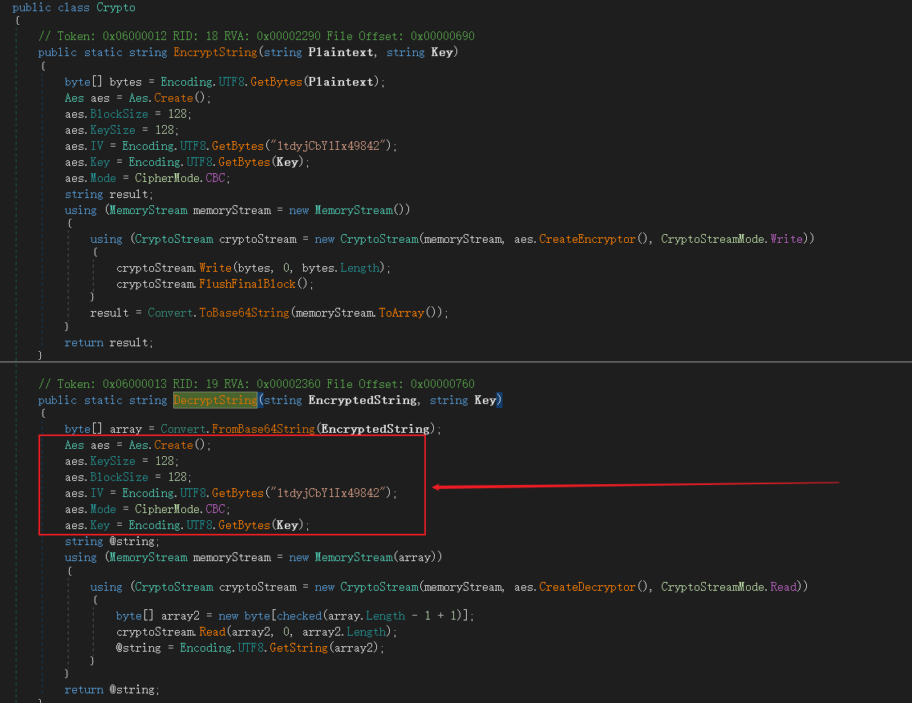Open the Crypto class name
Viewport: 912px width, 703px height.
[116, 7]
